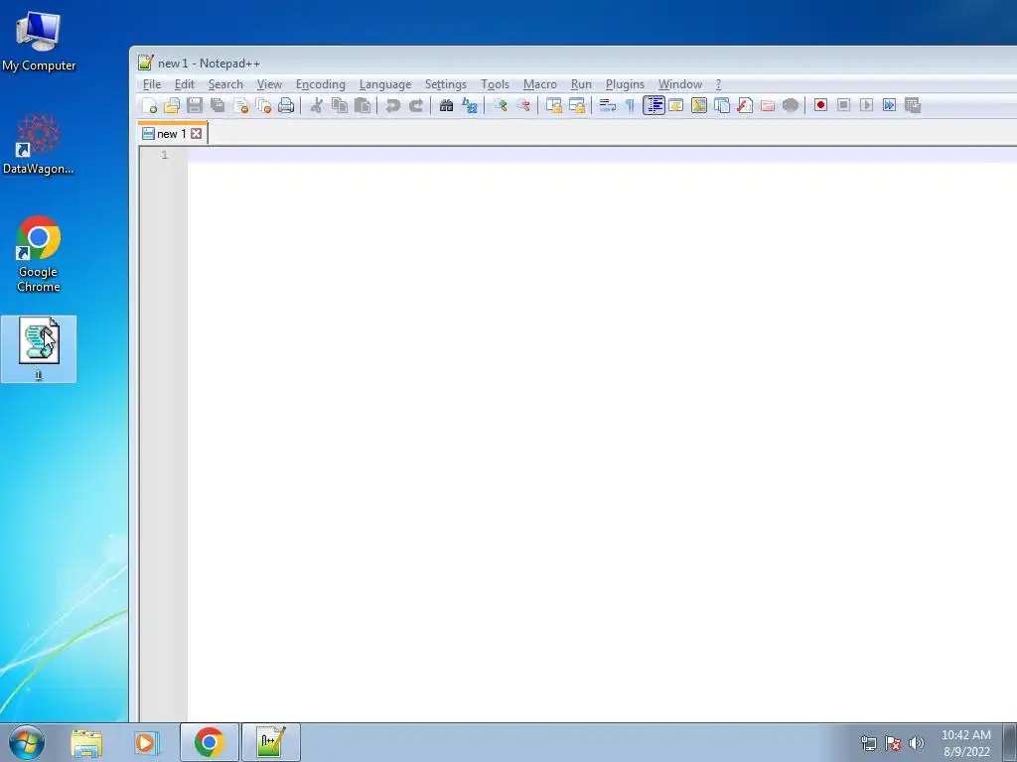
Task: Open the Function List panel icon
Action: (x=745, y=105)
